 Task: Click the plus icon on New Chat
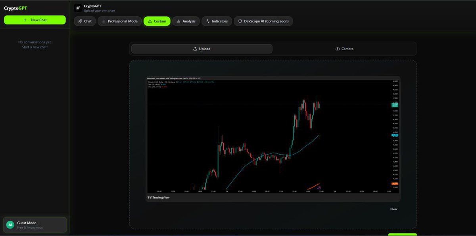coord(25,20)
